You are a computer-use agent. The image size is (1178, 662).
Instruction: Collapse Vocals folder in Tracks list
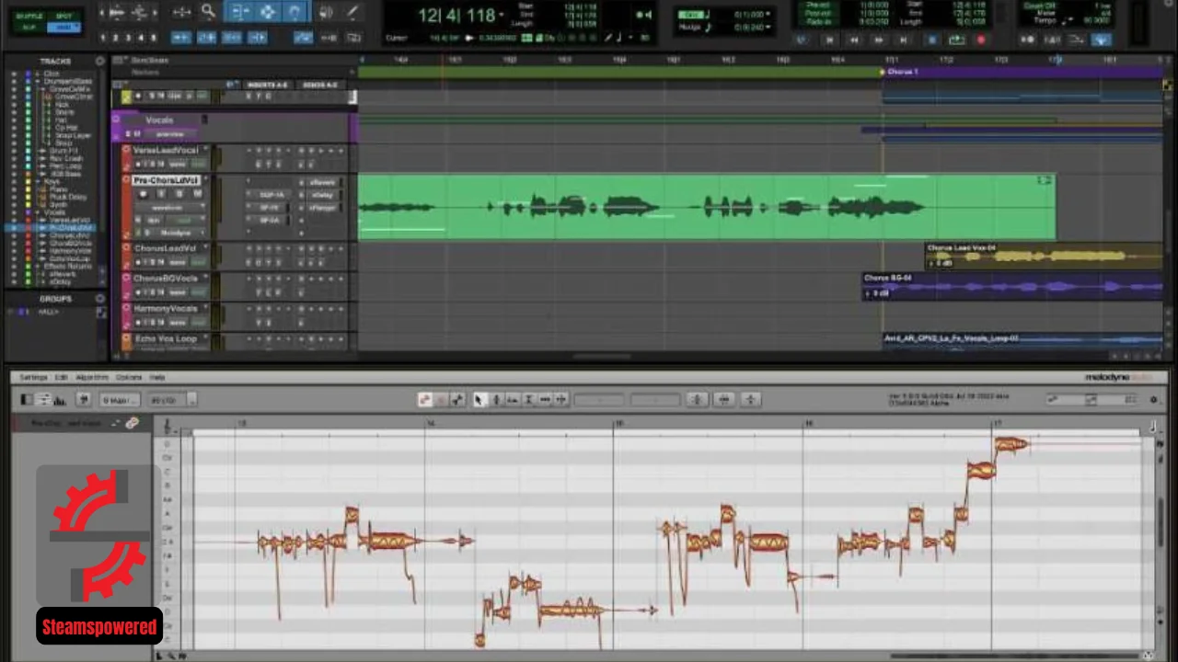coord(37,212)
